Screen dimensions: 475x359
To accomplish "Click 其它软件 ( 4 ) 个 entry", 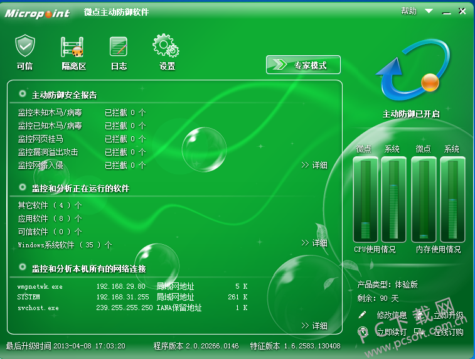I will pos(50,205).
